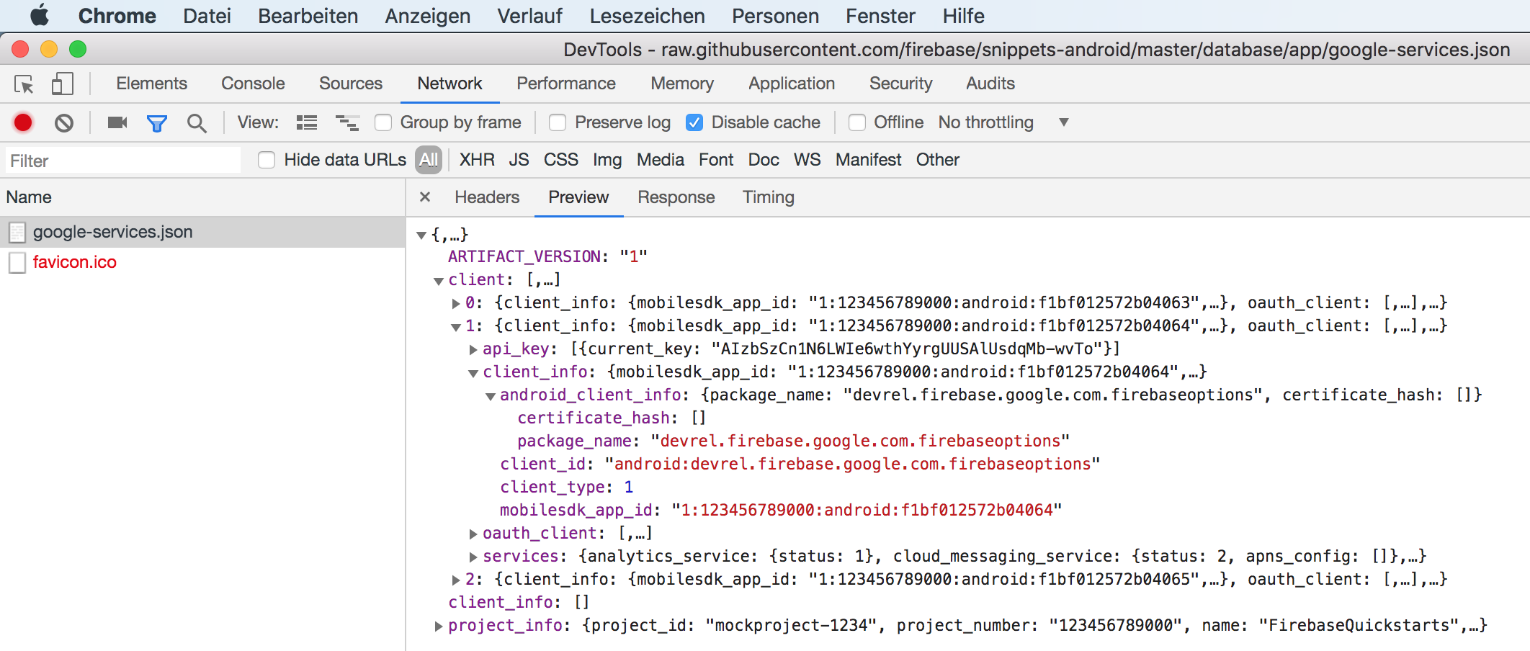Viewport: 1530px width, 651px height.
Task: Open network search with magnifier icon
Action: point(197,123)
